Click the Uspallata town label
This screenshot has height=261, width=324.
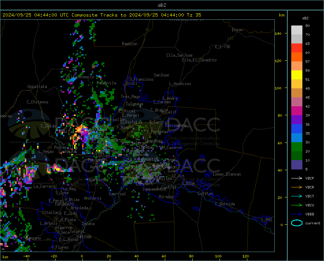click(37, 87)
